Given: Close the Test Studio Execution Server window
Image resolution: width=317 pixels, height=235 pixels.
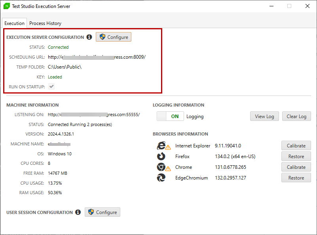Looking at the screenshot, I should pyautogui.click(x=307, y=6).
